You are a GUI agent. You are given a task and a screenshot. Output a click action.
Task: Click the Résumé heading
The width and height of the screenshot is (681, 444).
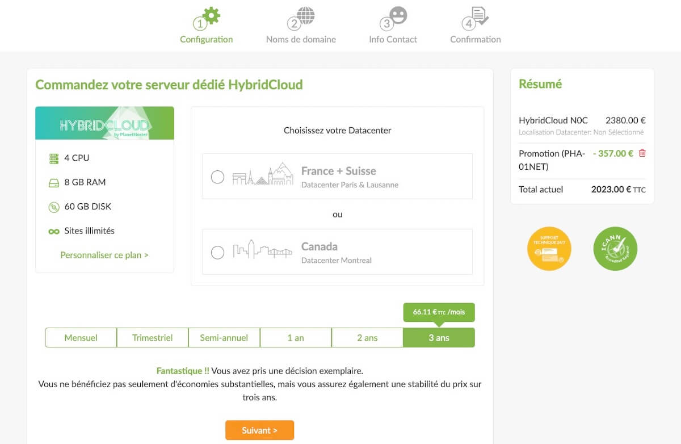point(540,84)
